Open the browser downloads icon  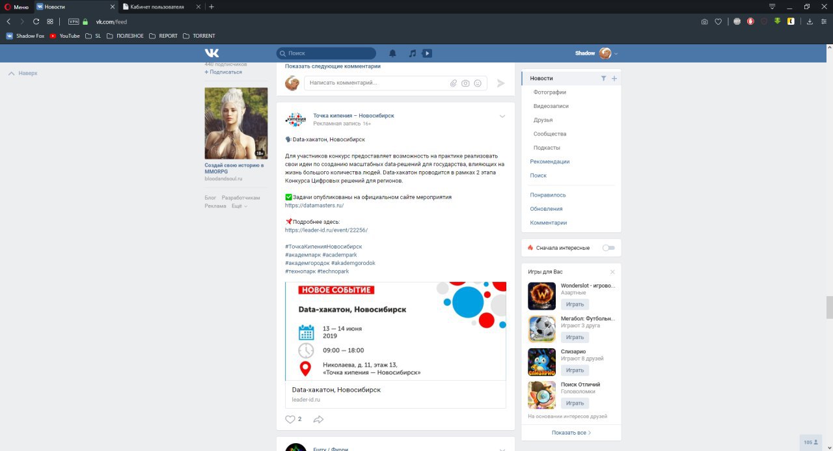click(x=810, y=21)
